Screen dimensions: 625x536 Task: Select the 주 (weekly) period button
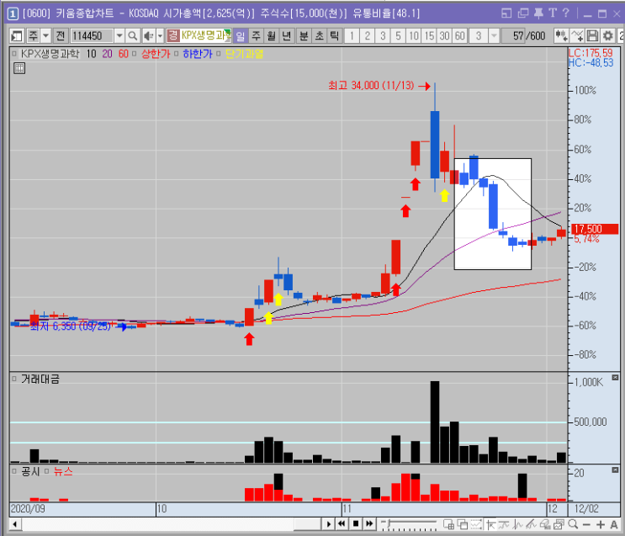click(x=256, y=36)
